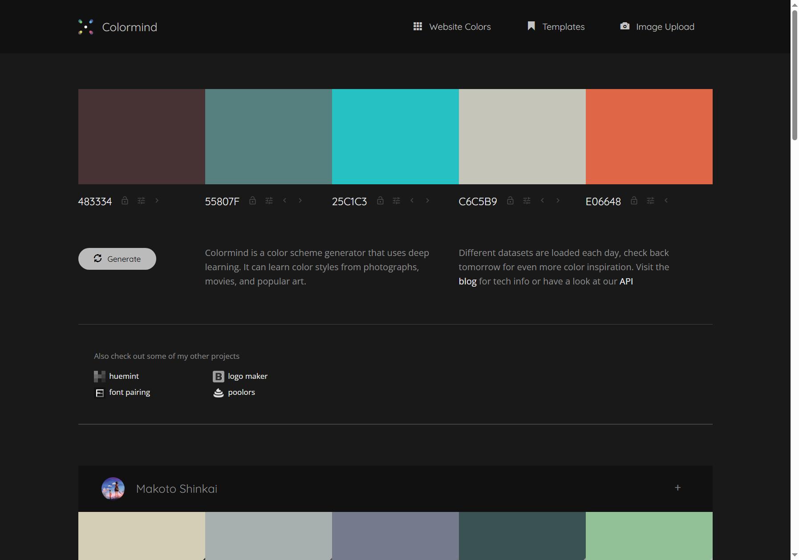Move 25C1C3 color to the right
799x560 pixels.
click(x=427, y=200)
